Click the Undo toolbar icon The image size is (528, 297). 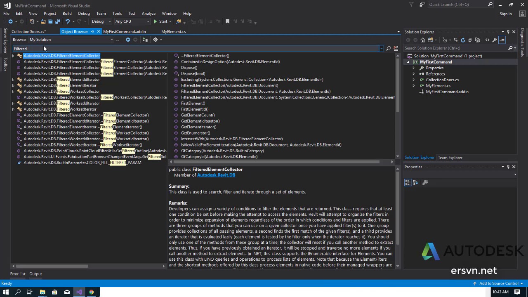coord(68,21)
